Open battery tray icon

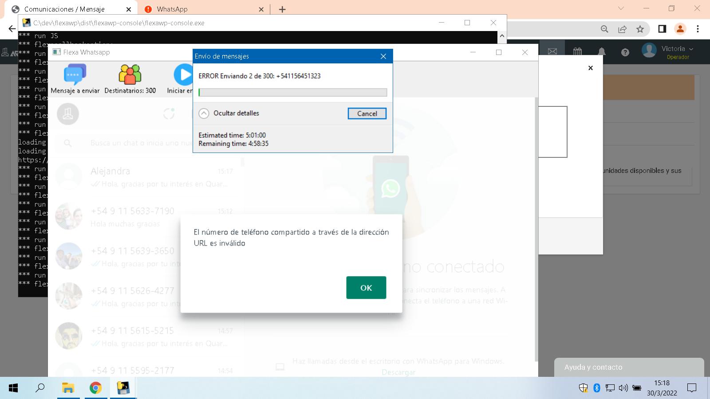tap(637, 388)
